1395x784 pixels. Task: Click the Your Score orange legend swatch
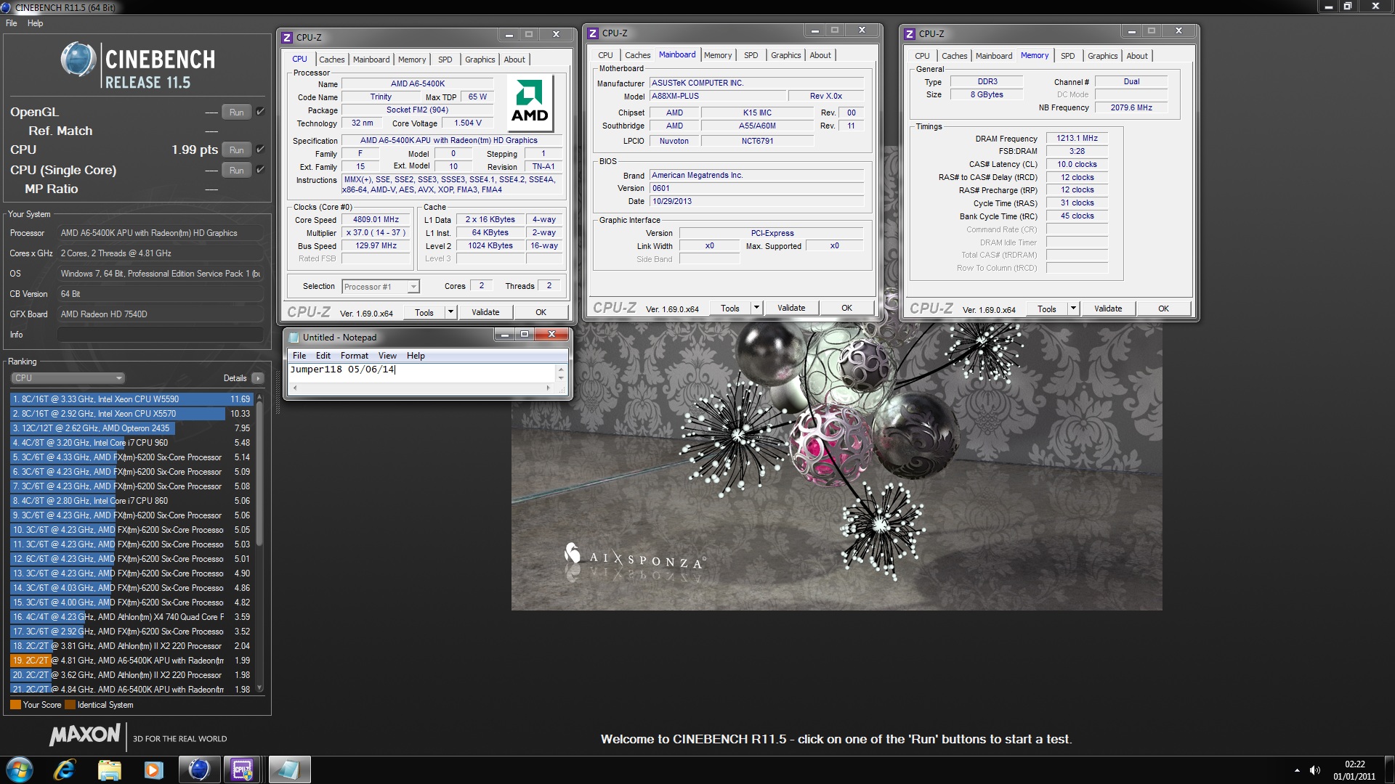coord(15,705)
